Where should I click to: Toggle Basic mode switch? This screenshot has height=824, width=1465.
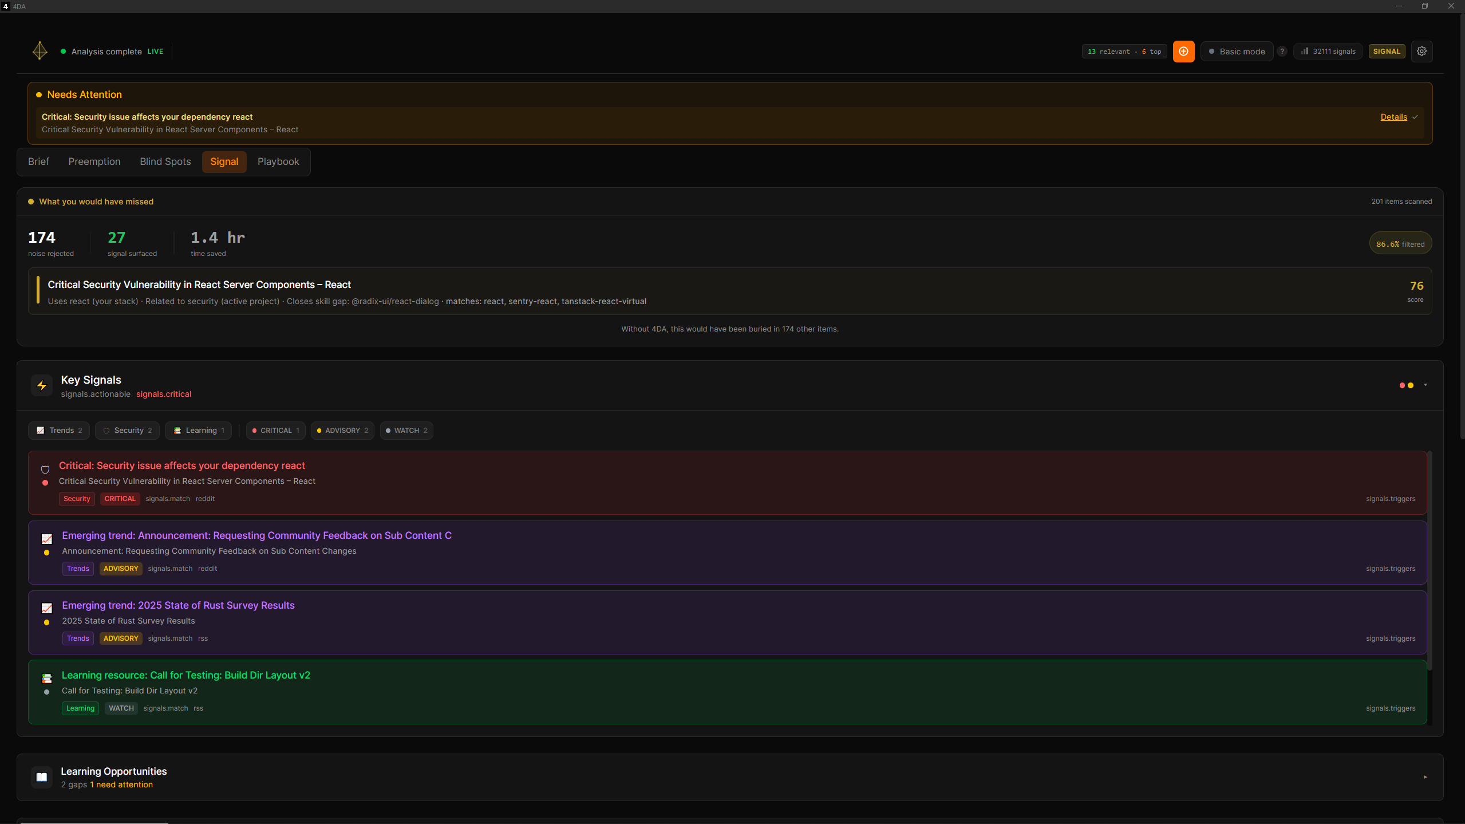(x=1237, y=52)
